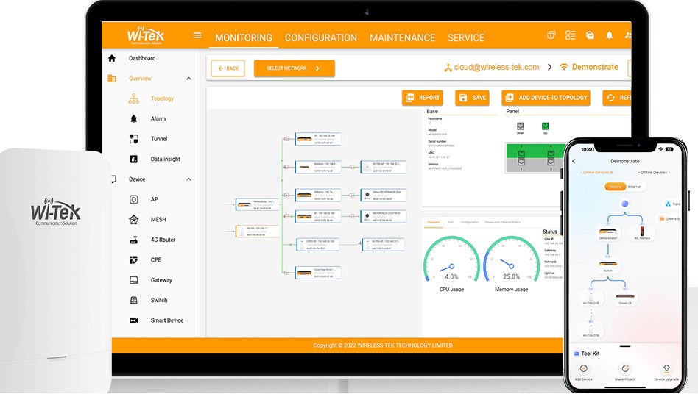Click the AP icon in the sidebar
This screenshot has width=698, height=394.
(133, 199)
